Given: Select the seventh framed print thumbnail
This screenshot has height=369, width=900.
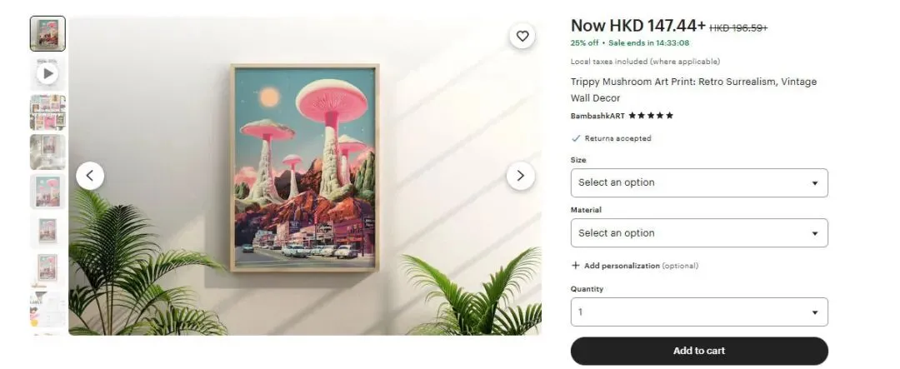Looking at the screenshot, I should [x=47, y=270].
